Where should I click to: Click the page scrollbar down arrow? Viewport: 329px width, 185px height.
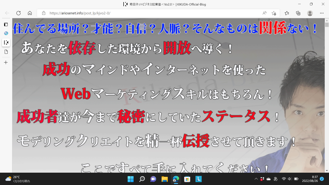point(327,170)
